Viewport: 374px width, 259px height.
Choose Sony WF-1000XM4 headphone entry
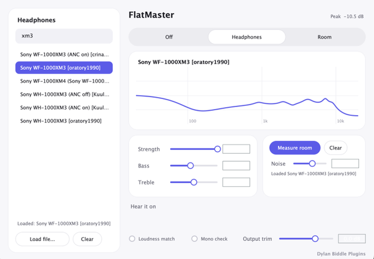point(64,81)
